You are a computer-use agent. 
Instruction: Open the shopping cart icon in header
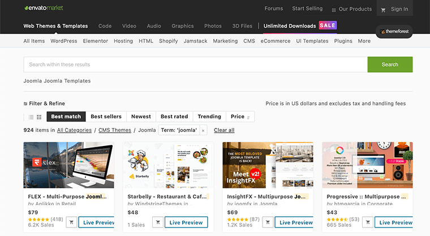383,10
